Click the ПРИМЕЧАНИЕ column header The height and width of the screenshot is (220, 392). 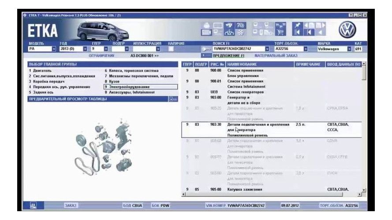pos(310,64)
